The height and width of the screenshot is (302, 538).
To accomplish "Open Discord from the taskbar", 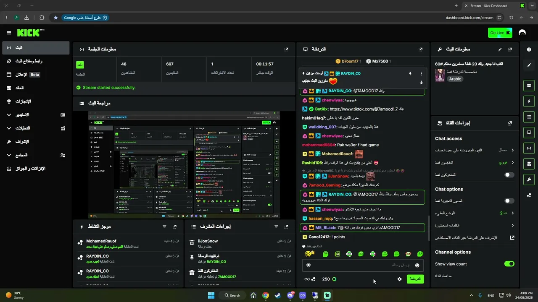I will tap(290, 295).
